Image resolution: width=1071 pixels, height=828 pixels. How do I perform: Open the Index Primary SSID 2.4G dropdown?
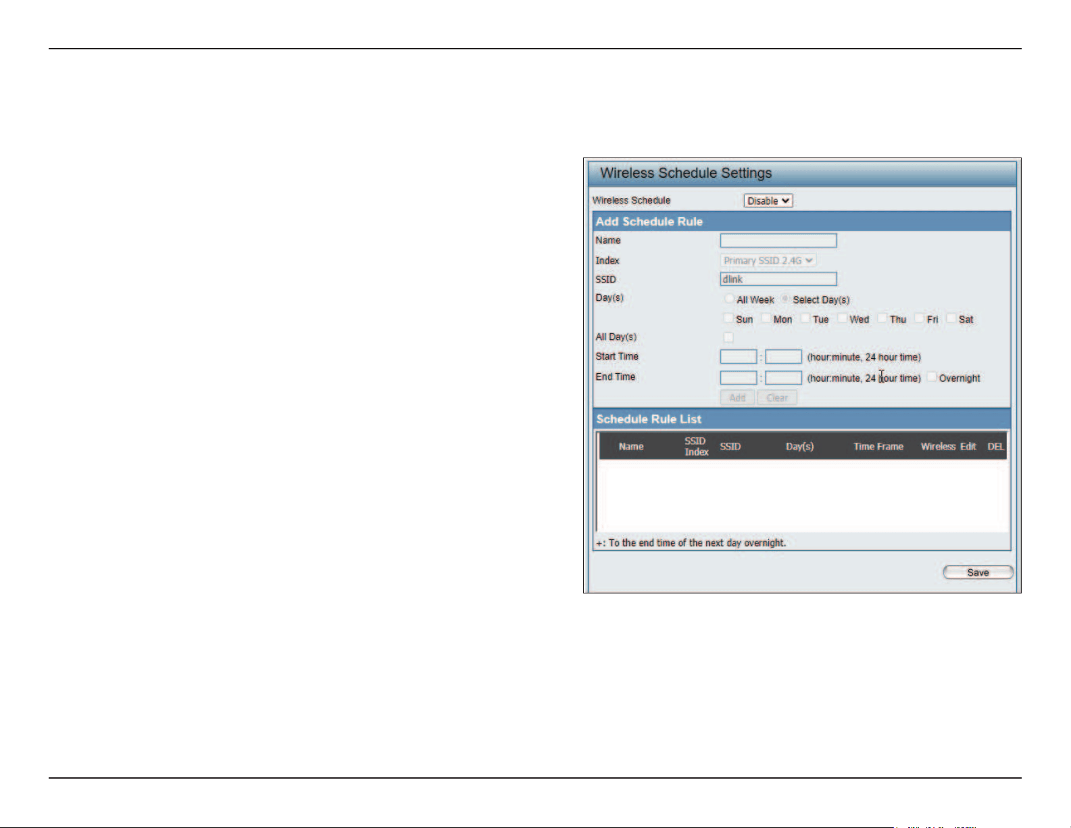[x=768, y=260]
